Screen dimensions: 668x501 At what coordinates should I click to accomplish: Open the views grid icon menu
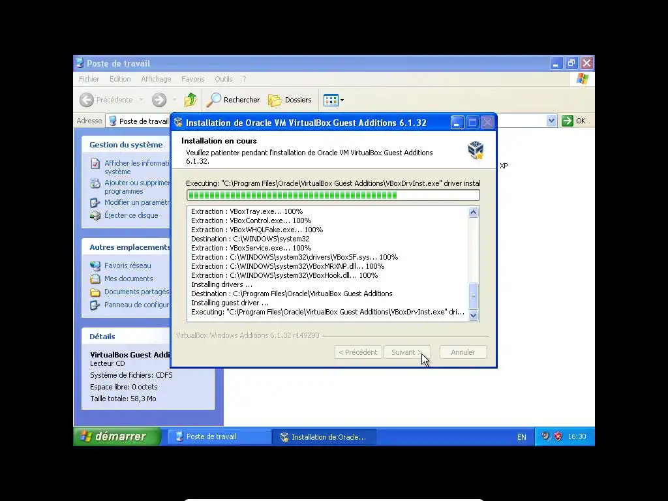tap(333, 100)
